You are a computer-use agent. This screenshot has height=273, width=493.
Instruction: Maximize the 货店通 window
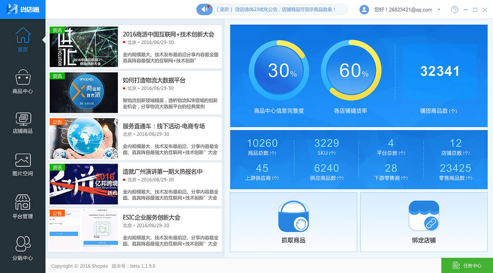tap(475, 10)
